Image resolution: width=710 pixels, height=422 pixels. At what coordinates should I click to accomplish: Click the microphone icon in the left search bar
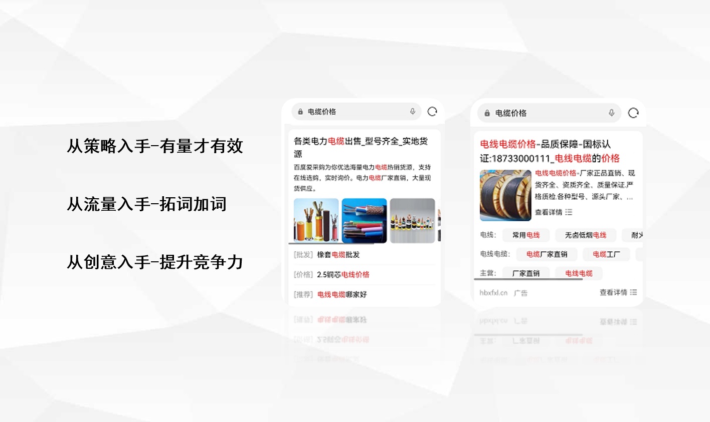point(413,112)
